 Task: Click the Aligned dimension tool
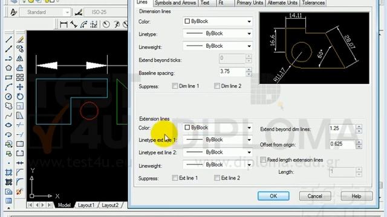74,24
